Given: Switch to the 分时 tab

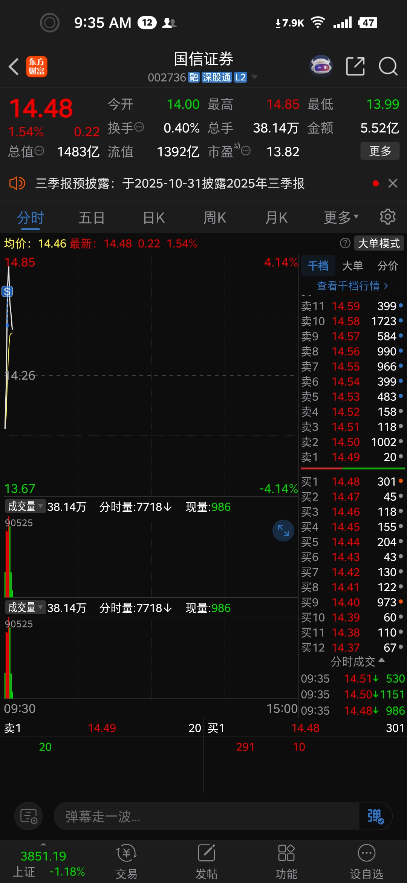Looking at the screenshot, I should 31,218.
